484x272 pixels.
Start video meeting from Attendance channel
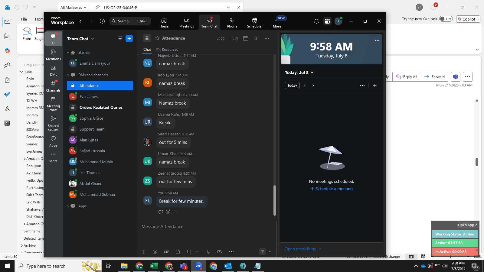coord(235,38)
